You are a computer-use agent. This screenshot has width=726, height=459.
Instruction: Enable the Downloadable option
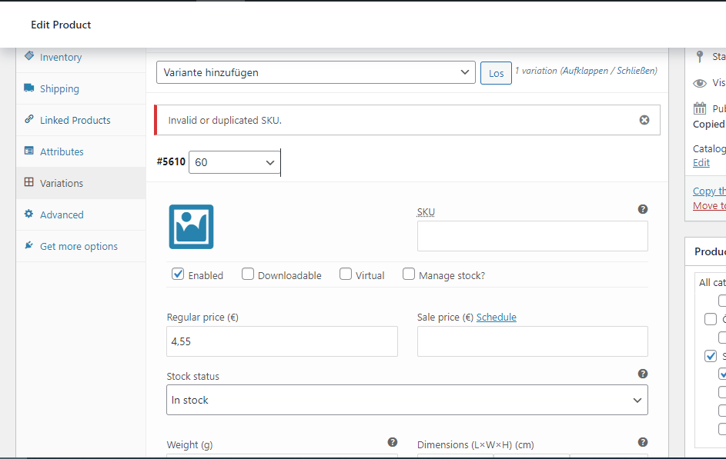(x=247, y=274)
